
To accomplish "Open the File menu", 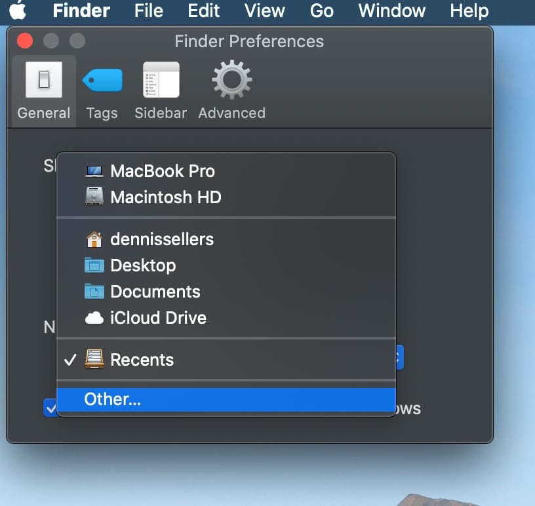I will coord(148,11).
